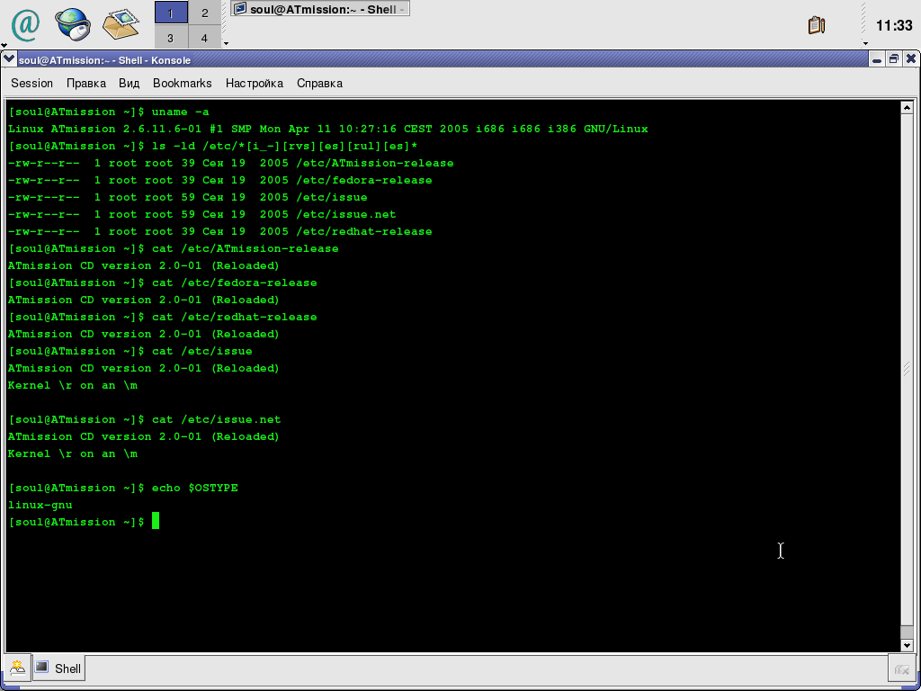The height and width of the screenshot is (691, 921).
Task: Click the 11:33 panel clock
Action: tap(893, 25)
